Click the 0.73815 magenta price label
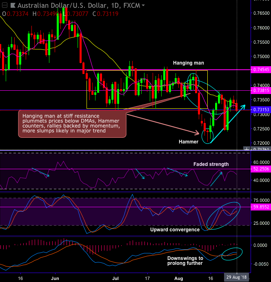The width and height of the screenshot is (271, 282). click(x=261, y=90)
